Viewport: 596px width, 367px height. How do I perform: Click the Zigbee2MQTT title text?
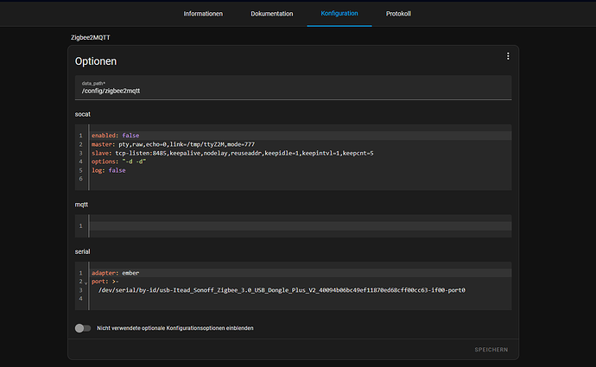click(x=91, y=38)
